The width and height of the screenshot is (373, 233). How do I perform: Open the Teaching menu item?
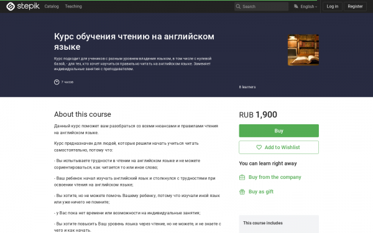pos(73,6)
